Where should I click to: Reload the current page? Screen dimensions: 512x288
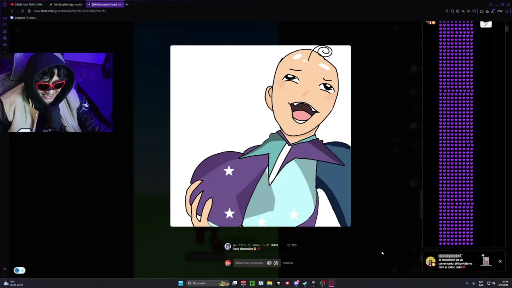[23, 11]
